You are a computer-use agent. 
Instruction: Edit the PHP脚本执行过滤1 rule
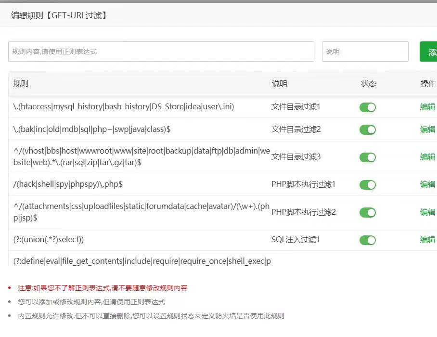tap(427, 184)
